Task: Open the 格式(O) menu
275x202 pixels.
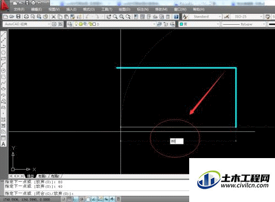Action: click(89, 9)
